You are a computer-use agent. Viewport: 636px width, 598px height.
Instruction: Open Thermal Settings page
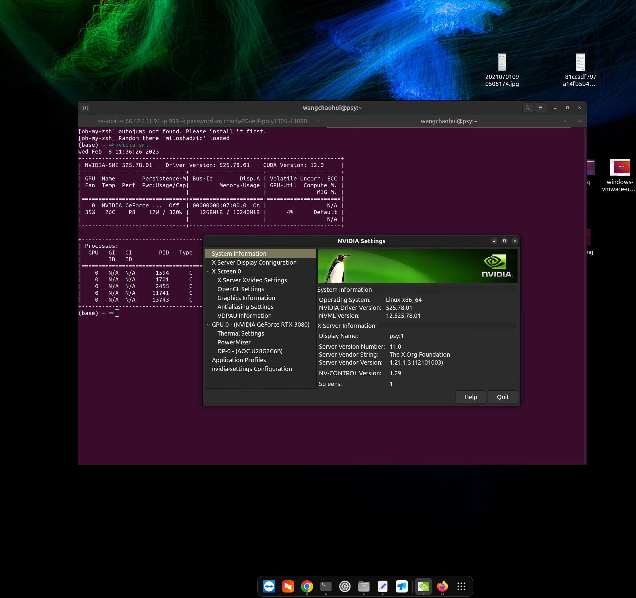(241, 333)
